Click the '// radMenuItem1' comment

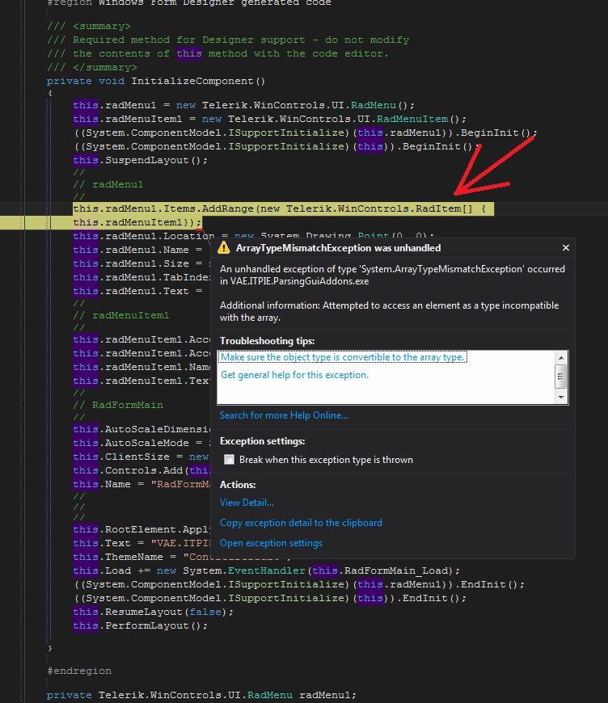121,315
